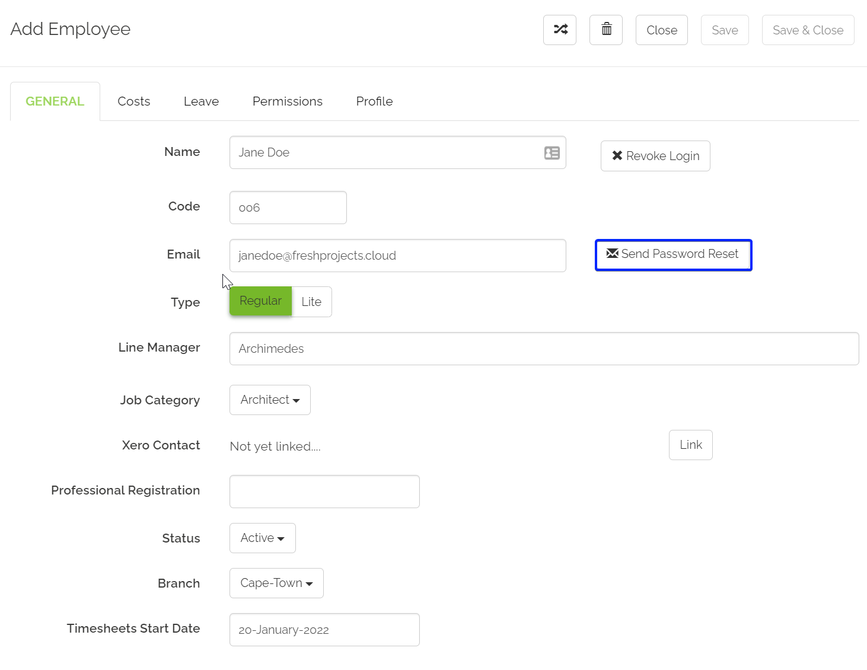
Task: Click the Code input field
Action: [x=288, y=208]
